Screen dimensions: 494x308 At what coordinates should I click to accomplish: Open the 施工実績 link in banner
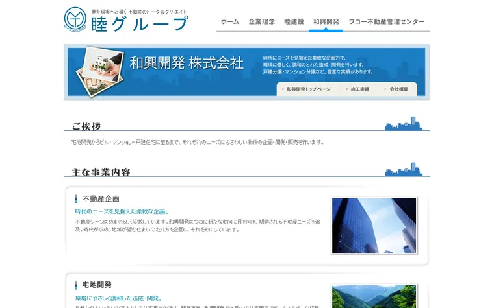click(360, 89)
